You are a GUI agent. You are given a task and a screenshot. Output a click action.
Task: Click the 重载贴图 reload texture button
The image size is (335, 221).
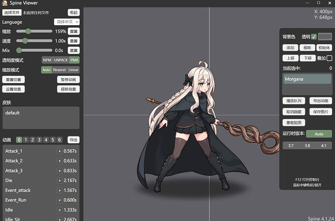click(294, 123)
